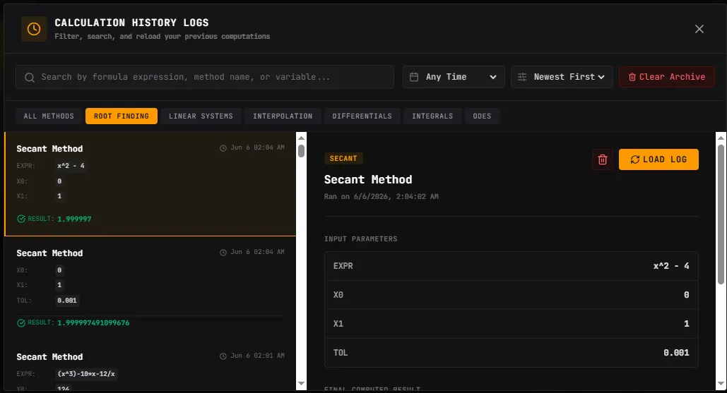Click expression chip (x^3)-10*x-12/x
Viewport: 727px width, 393px height.
point(86,374)
